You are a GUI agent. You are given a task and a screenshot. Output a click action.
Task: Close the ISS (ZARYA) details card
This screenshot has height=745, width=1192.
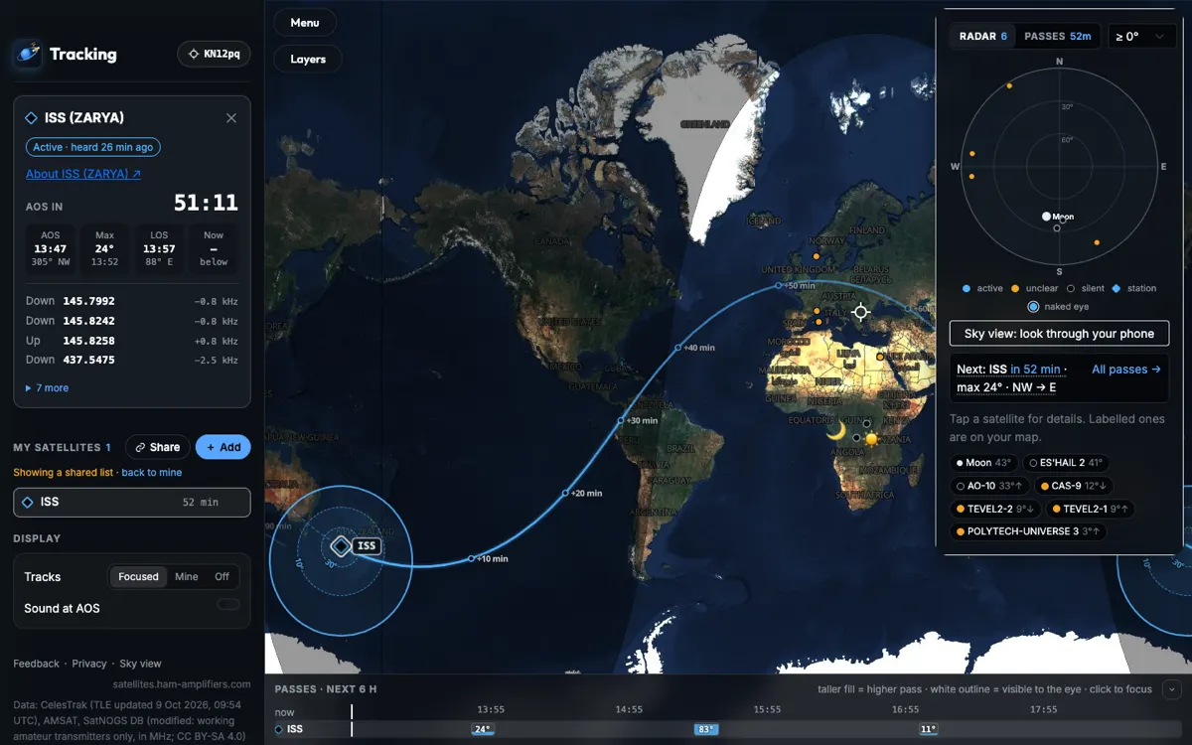tap(231, 118)
